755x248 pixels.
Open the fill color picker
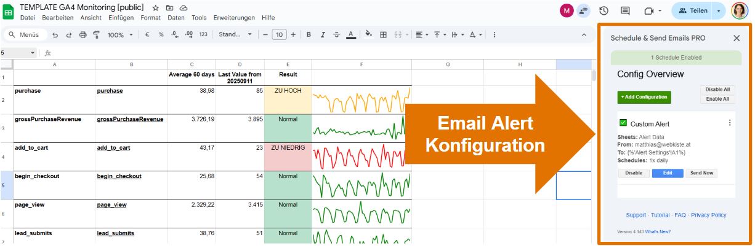[x=369, y=35]
